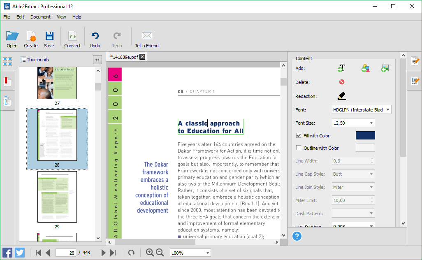The width and height of the screenshot is (422, 260).
Task: Open the Font Size dropdown
Action: (x=371, y=123)
